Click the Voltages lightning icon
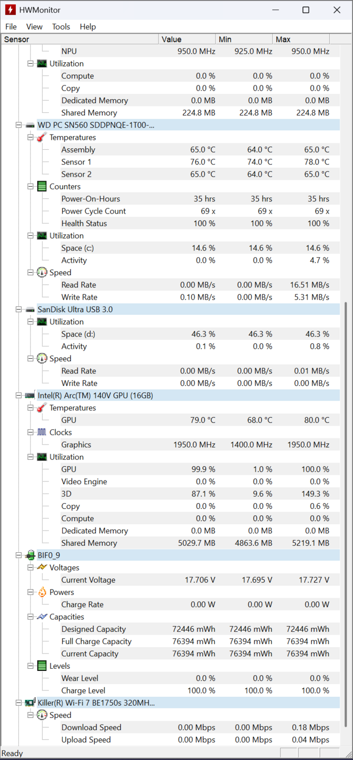 pyautogui.click(x=42, y=567)
